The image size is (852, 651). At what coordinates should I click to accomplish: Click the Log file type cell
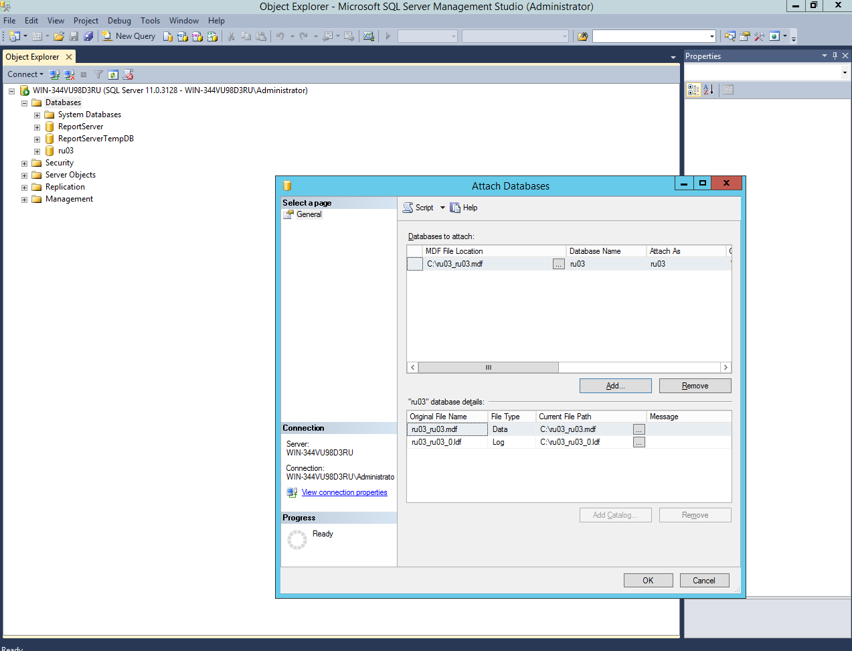512,442
